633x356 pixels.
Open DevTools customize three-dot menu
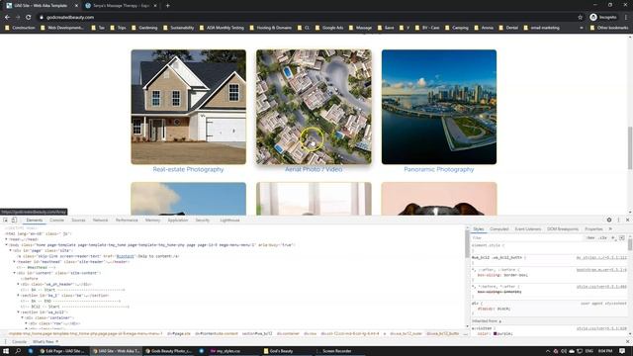pyautogui.click(x=618, y=220)
